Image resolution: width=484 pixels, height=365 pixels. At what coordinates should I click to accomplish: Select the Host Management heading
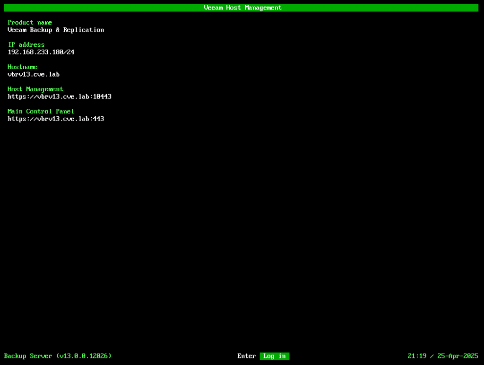35,89
